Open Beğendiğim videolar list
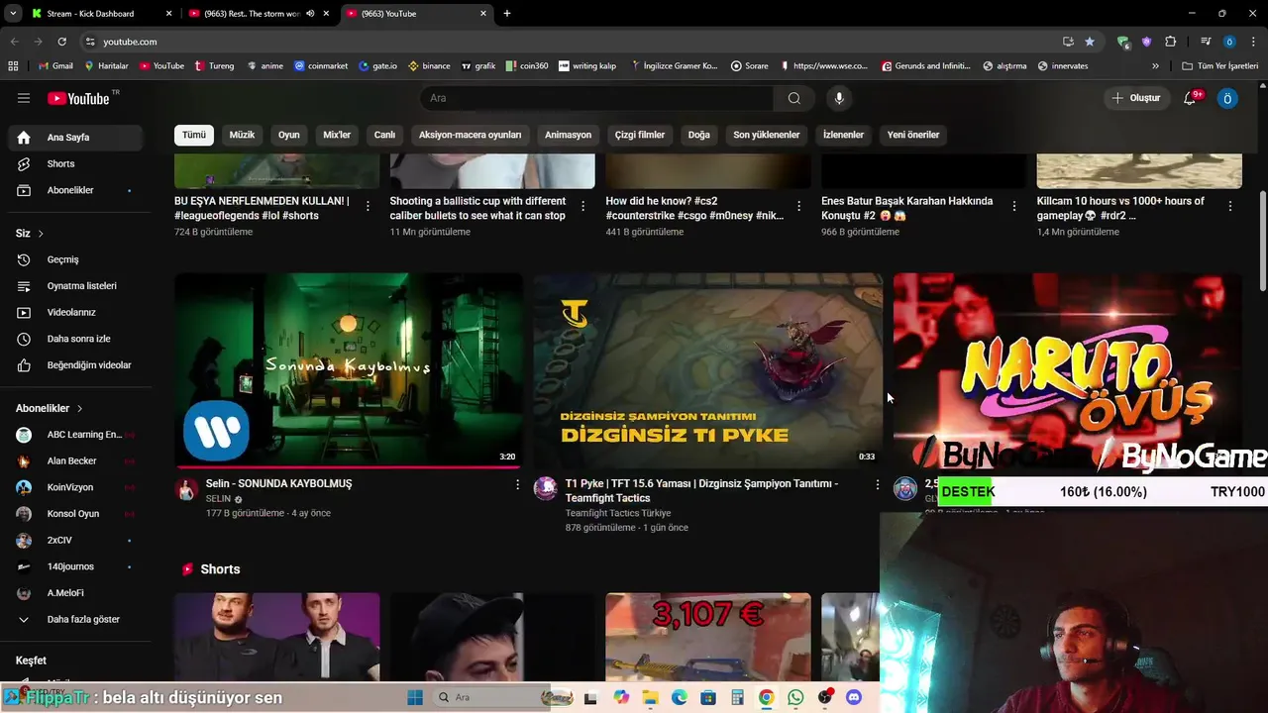This screenshot has width=1268, height=713. pos(76,365)
